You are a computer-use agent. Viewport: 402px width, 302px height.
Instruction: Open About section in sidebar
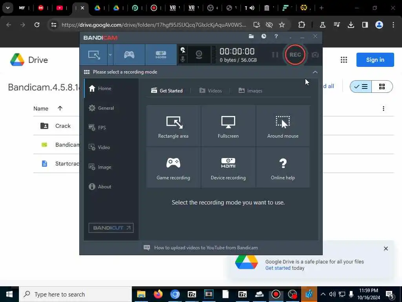point(111,187)
